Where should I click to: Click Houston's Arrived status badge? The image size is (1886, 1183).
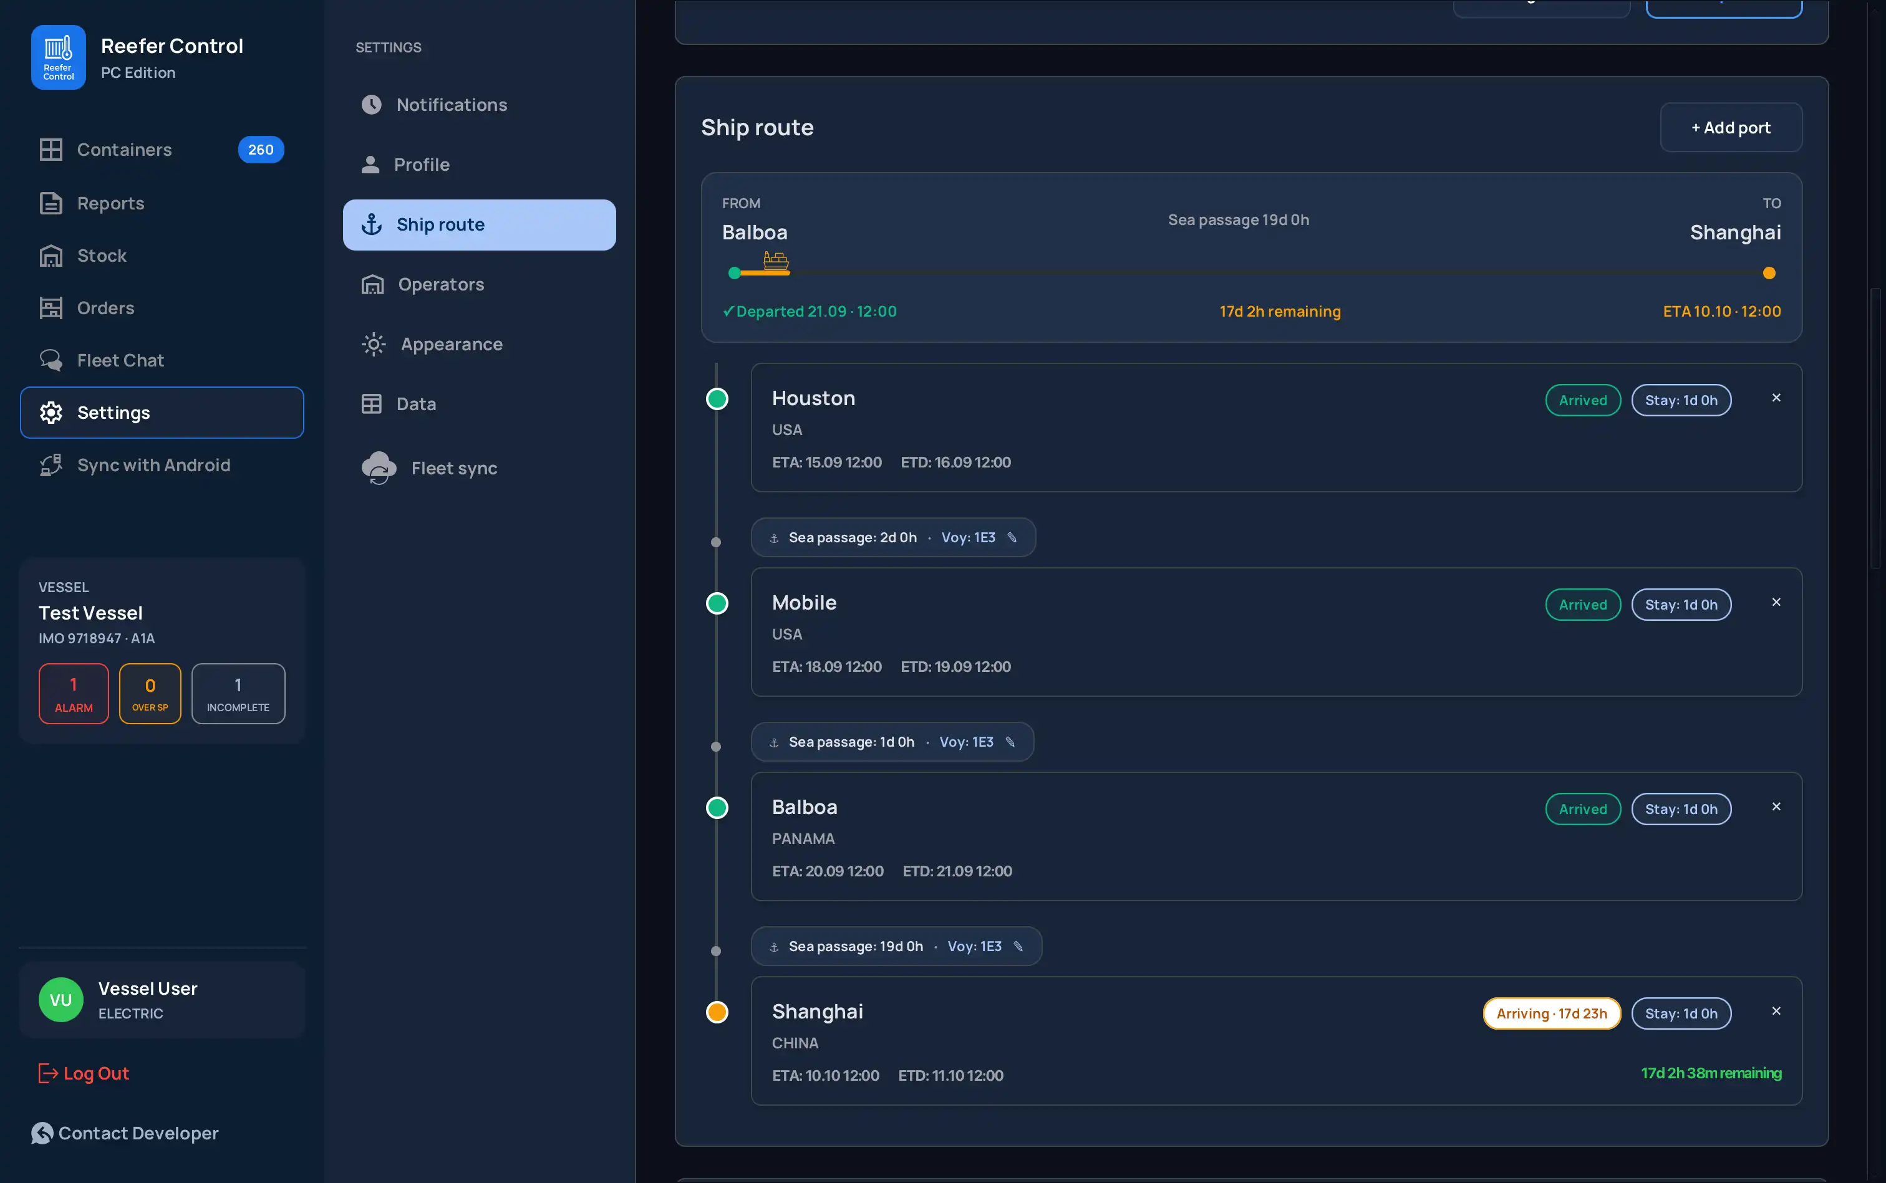click(x=1582, y=401)
